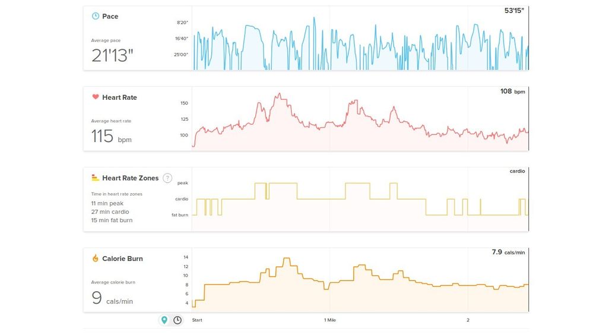Click the 25'00" pace axis label
This screenshot has width=593, height=334.
[181, 55]
